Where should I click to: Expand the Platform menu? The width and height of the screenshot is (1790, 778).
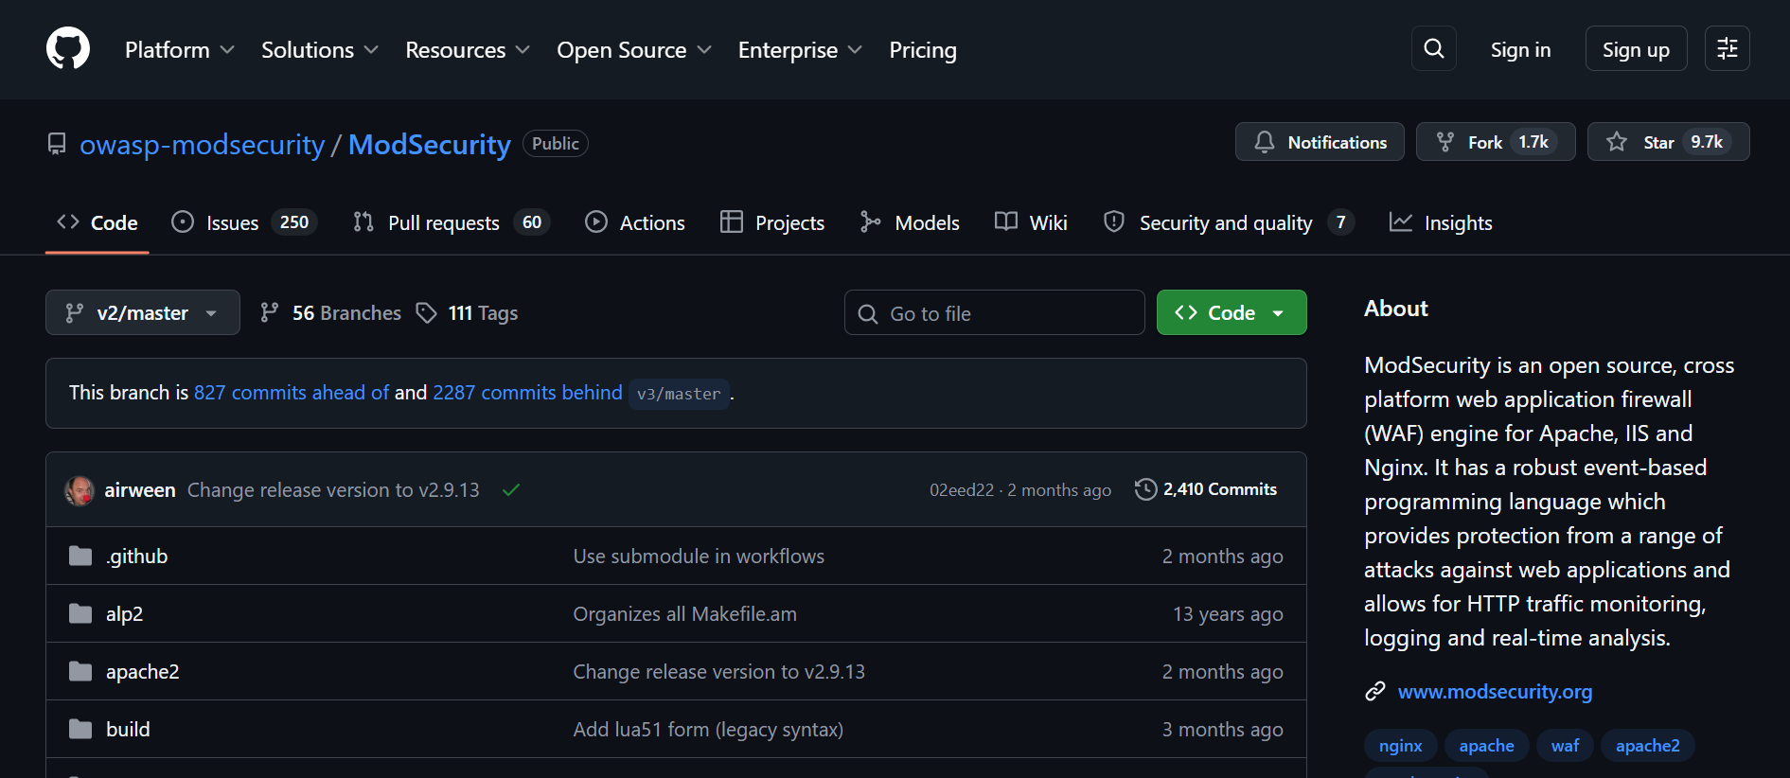(180, 50)
